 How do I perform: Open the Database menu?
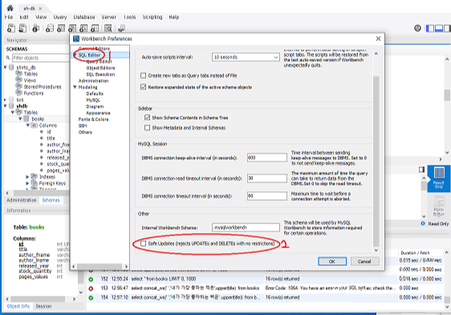(84, 17)
